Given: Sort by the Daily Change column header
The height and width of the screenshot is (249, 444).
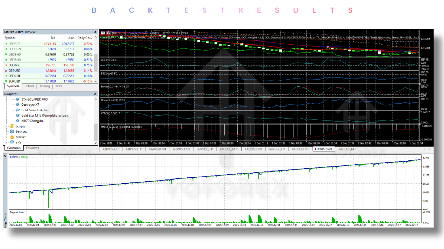Looking at the screenshot, I should 84,38.
